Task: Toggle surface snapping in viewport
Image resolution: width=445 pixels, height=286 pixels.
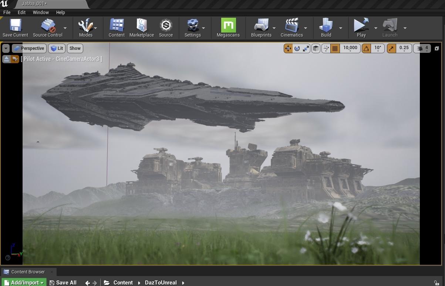Action: coord(326,48)
